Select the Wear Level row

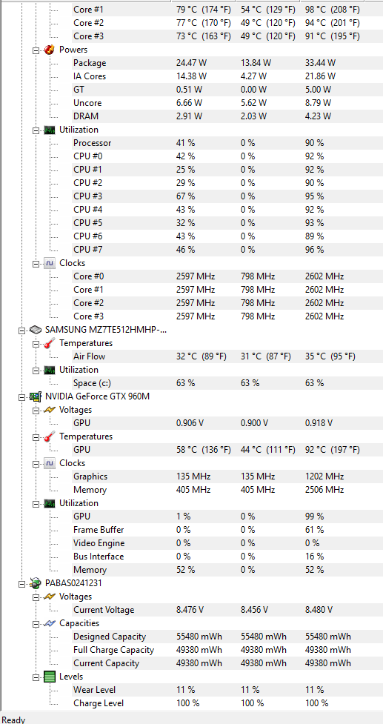tap(226, 690)
